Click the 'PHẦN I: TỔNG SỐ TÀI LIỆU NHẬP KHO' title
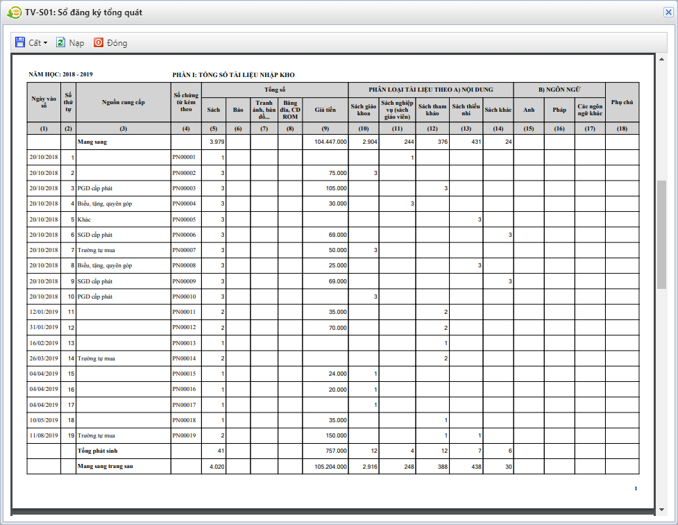Screen dimensions: 678x525 tap(233, 75)
